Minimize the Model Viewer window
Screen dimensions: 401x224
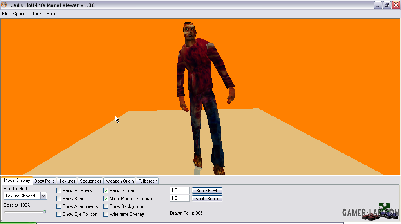pos(378,5)
